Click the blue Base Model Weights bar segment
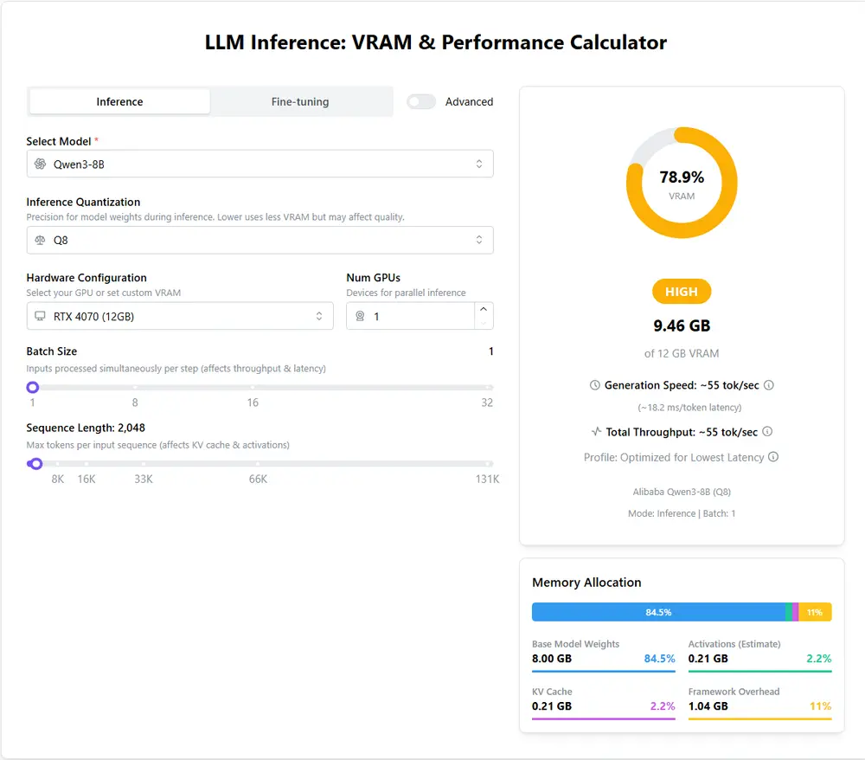 click(x=657, y=612)
